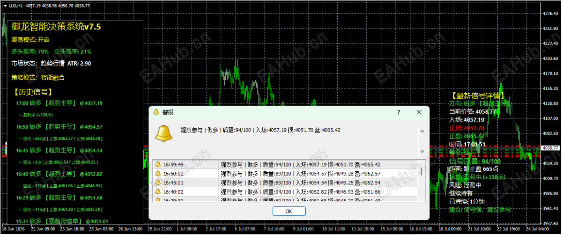The image size is (562, 235).
Task: Open dialog help via the question mark
Action: pyautogui.click(x=399, y=112)
